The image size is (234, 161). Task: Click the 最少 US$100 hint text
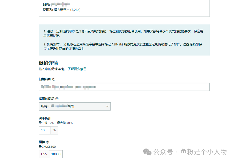click(x=47, y=147)
